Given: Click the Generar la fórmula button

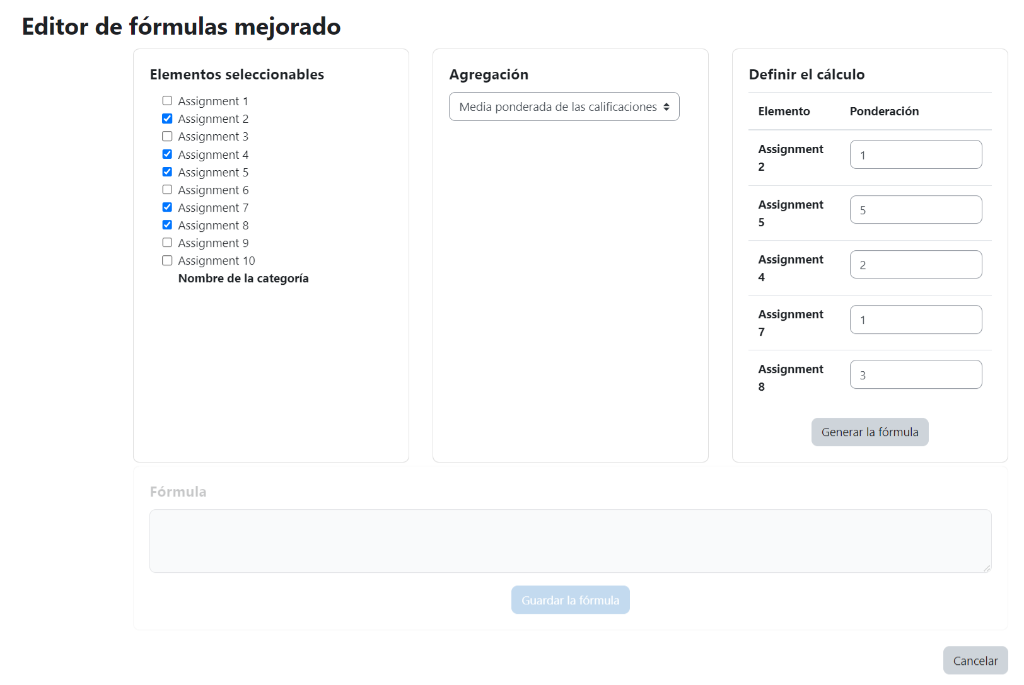Looking at the screenshot, I should 870,432.
